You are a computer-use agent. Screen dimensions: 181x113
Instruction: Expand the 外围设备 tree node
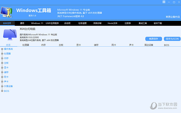click(x=2, y=86)
